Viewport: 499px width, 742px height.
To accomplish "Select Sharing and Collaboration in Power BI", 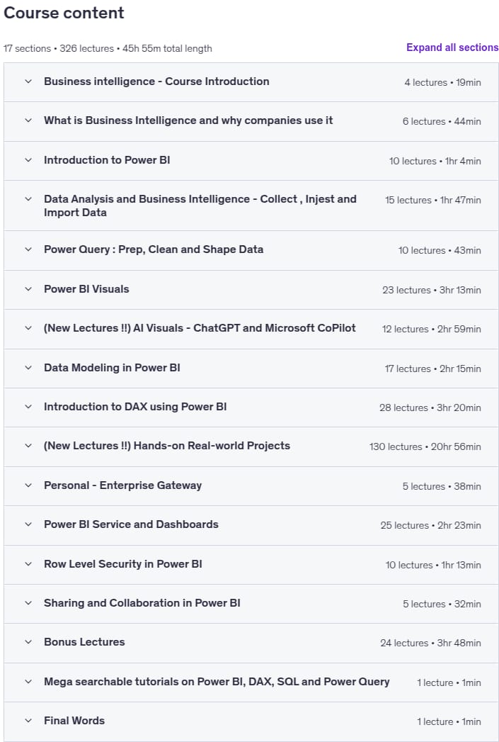I will click(x=142, y=603).
